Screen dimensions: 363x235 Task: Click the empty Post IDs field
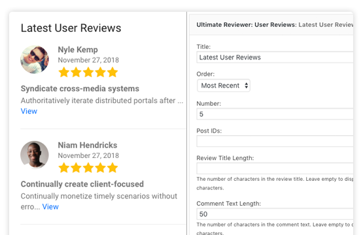pyautogui.click(x=275, y=141)
